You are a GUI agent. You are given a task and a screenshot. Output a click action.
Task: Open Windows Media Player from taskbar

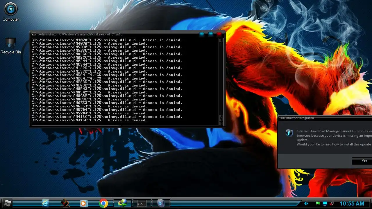pos(84,203)
